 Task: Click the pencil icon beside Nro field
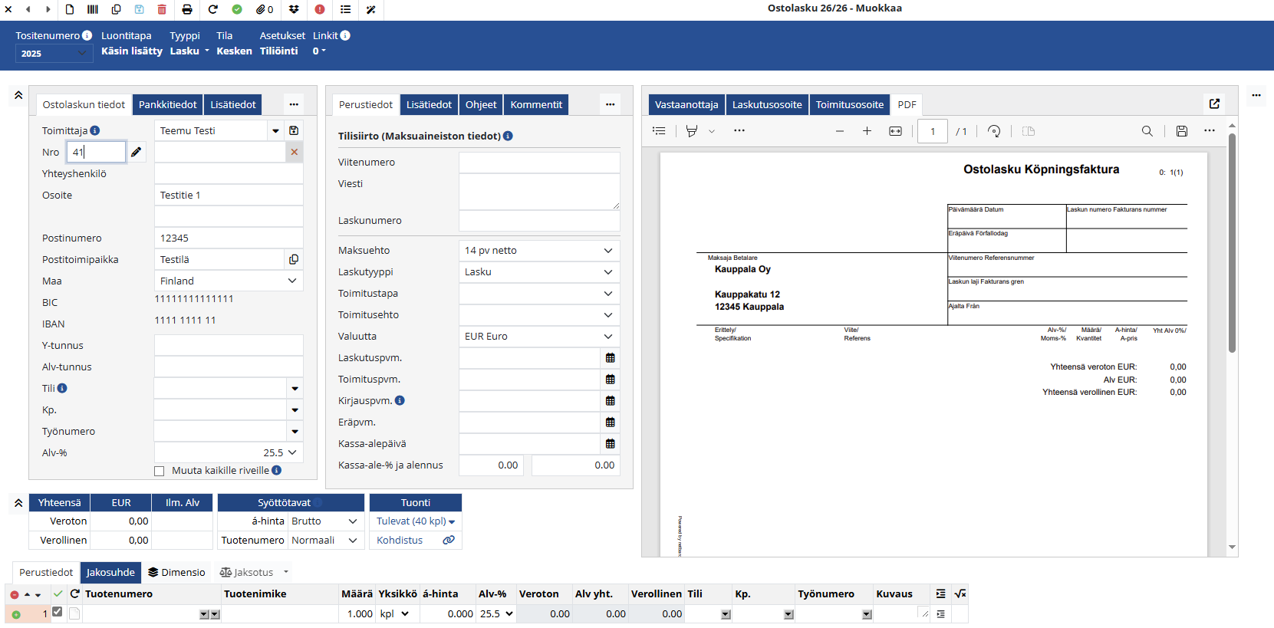[x=136, y=152]
